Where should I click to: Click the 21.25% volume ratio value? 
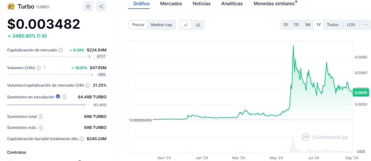pos(100,85)
